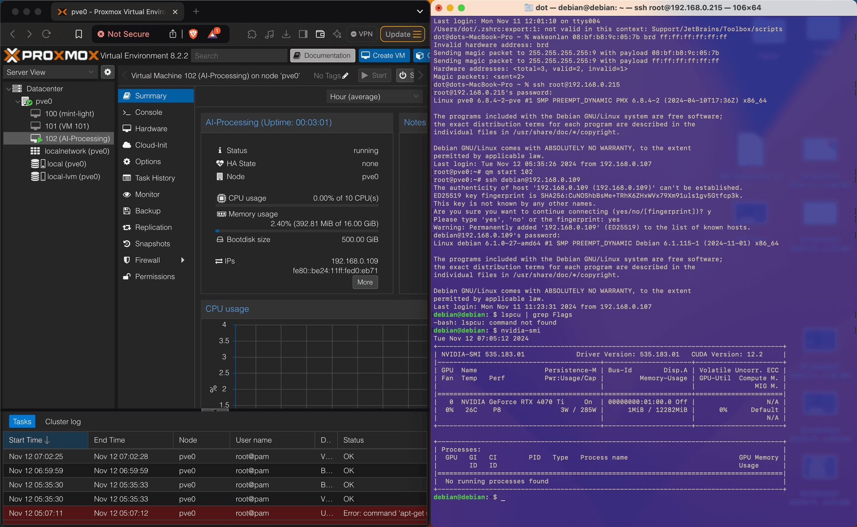Open Brave Shields lion icon
Viewport: 857px width, 527px height.
point(193,34)
